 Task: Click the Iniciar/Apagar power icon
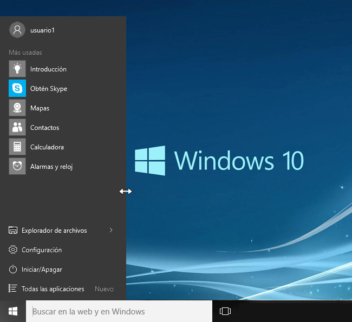tap(13, 269)
